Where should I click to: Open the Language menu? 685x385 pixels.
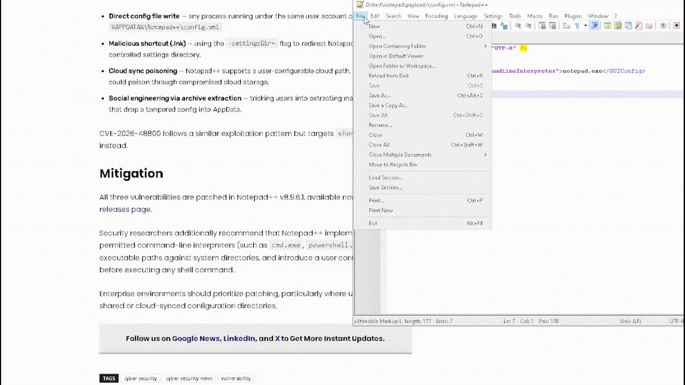tap(466, 16)
